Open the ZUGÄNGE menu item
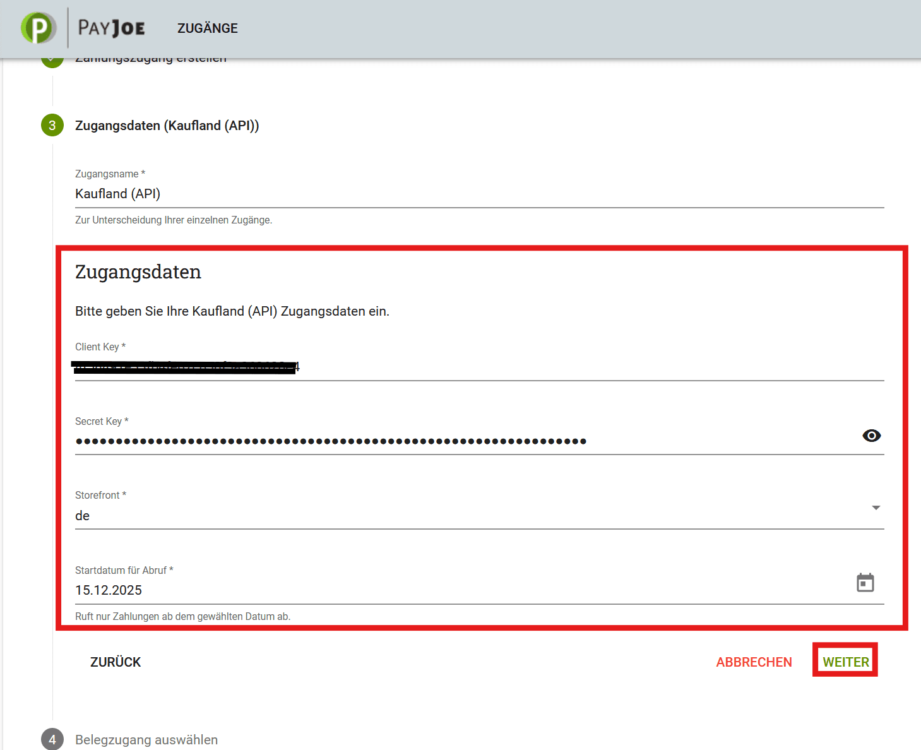Viewport: 921px width, 750px height. point(207,28)
